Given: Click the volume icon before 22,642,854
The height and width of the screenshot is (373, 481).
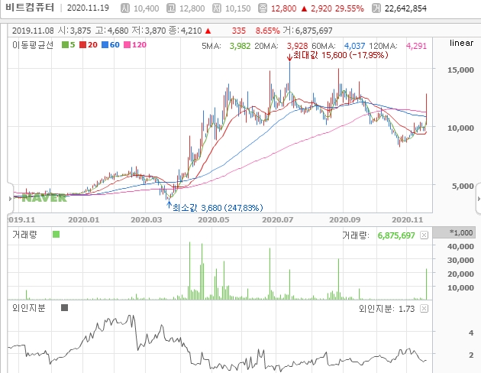Looking at the screenshot, I should 376,8.
